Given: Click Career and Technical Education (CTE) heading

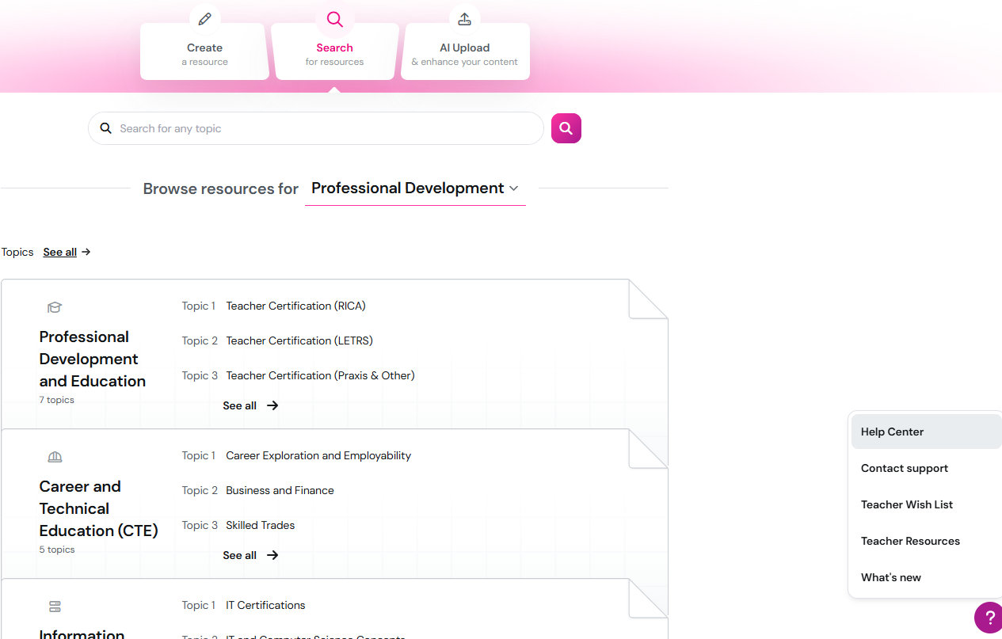Looking at the screenshot, I should click(x=99, y=508).
